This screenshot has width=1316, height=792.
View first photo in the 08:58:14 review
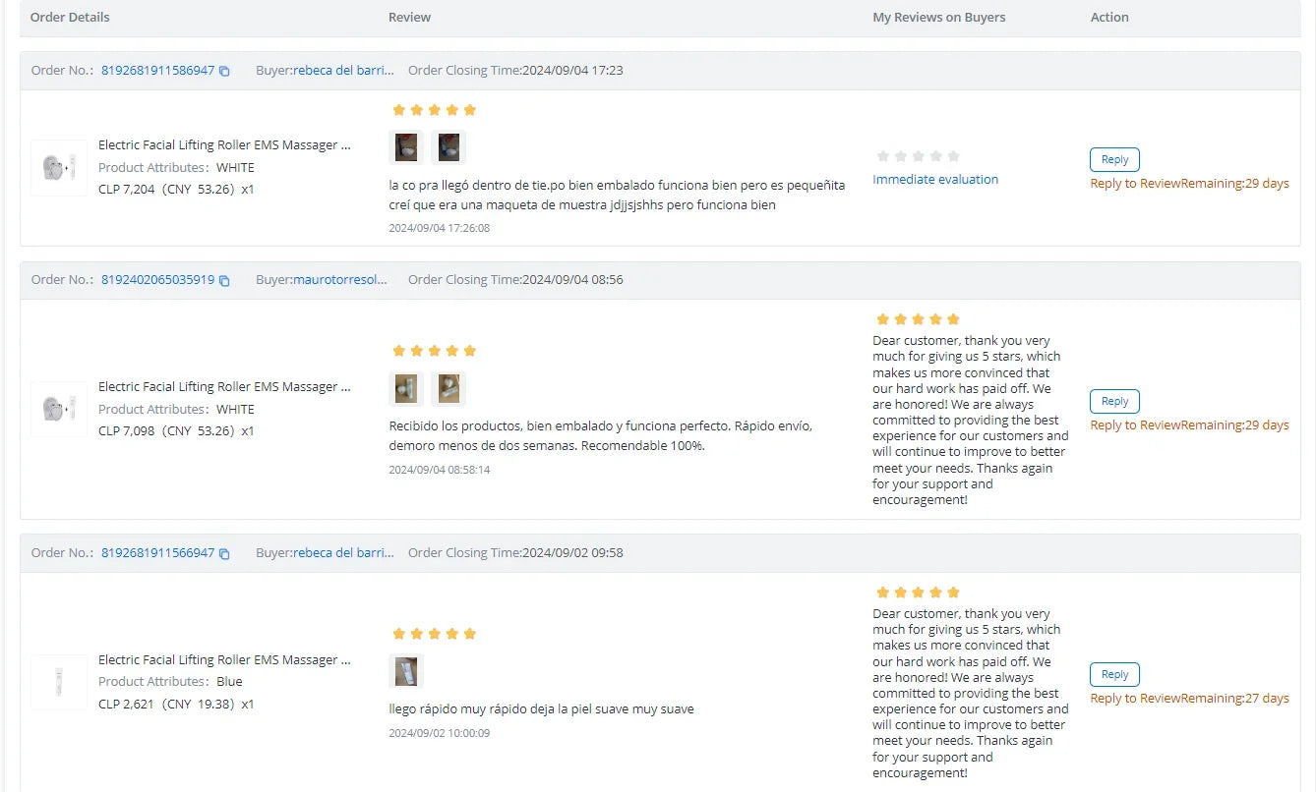point(406,388)
